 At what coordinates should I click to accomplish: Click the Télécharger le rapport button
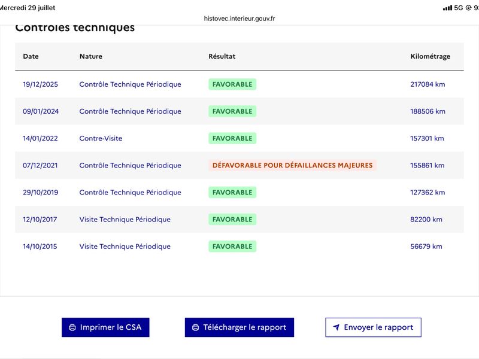[239, 327]
